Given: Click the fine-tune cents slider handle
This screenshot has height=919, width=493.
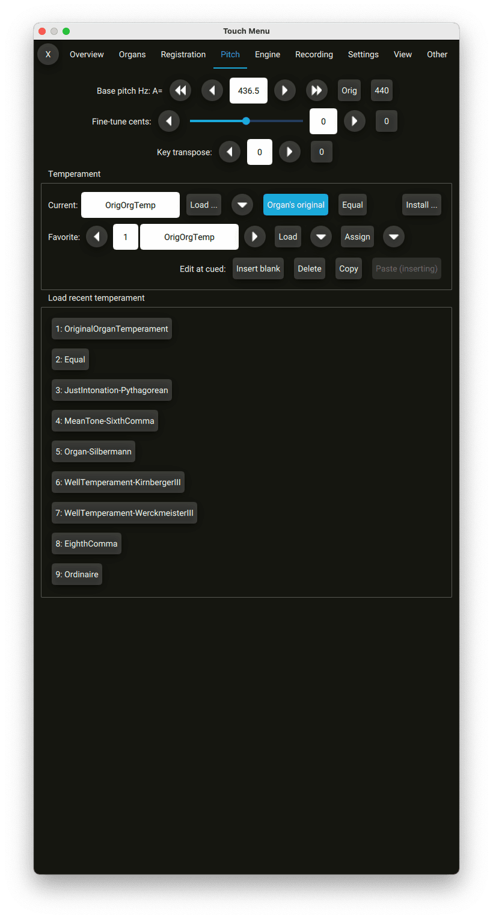Looking at the screenshot, I should click(246, 121).
